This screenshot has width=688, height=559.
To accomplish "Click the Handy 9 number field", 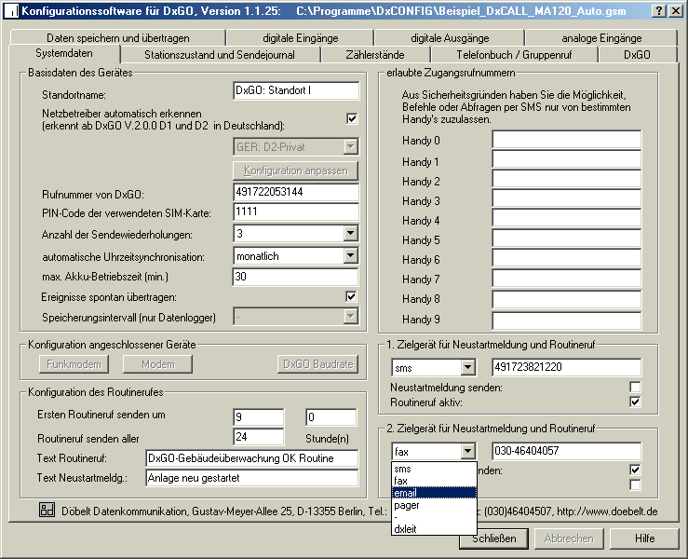I will point(566,320).
